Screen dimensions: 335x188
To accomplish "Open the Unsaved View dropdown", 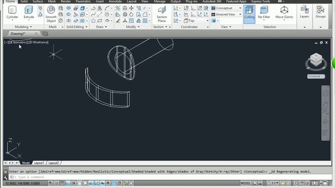I will [227, 14].
